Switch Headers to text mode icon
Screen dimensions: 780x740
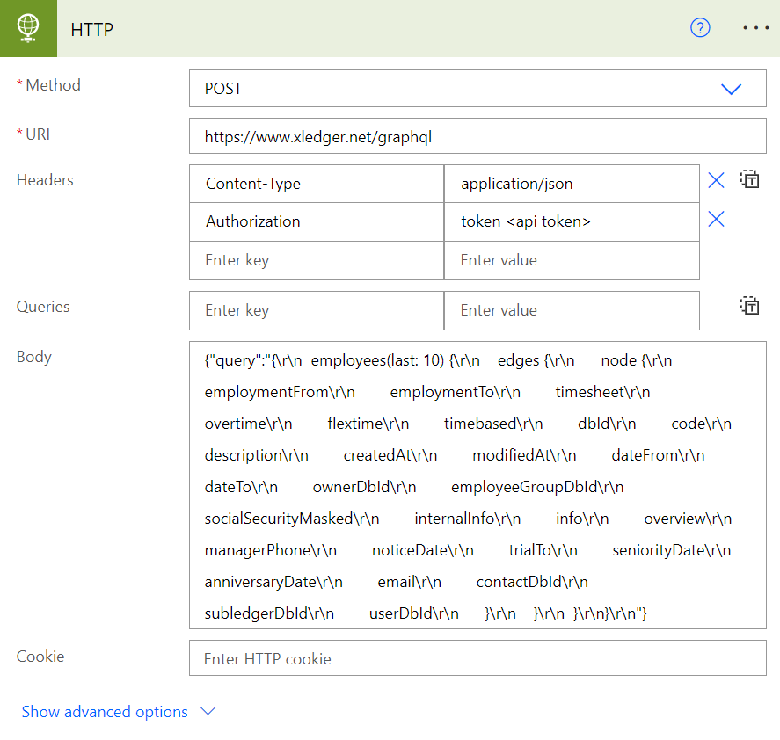tap(749, 179)
